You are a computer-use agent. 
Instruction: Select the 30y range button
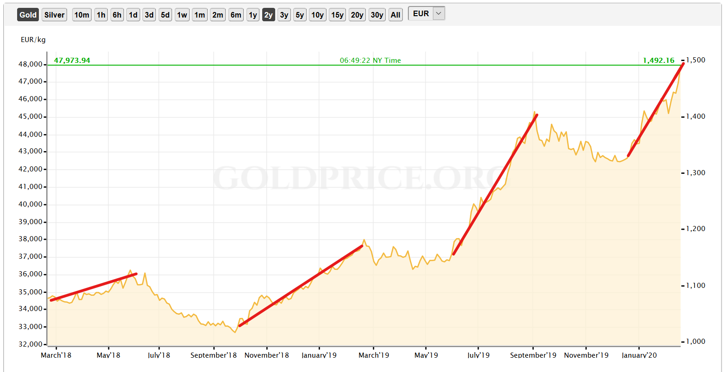pyautogui.click(x=377, y=15)
